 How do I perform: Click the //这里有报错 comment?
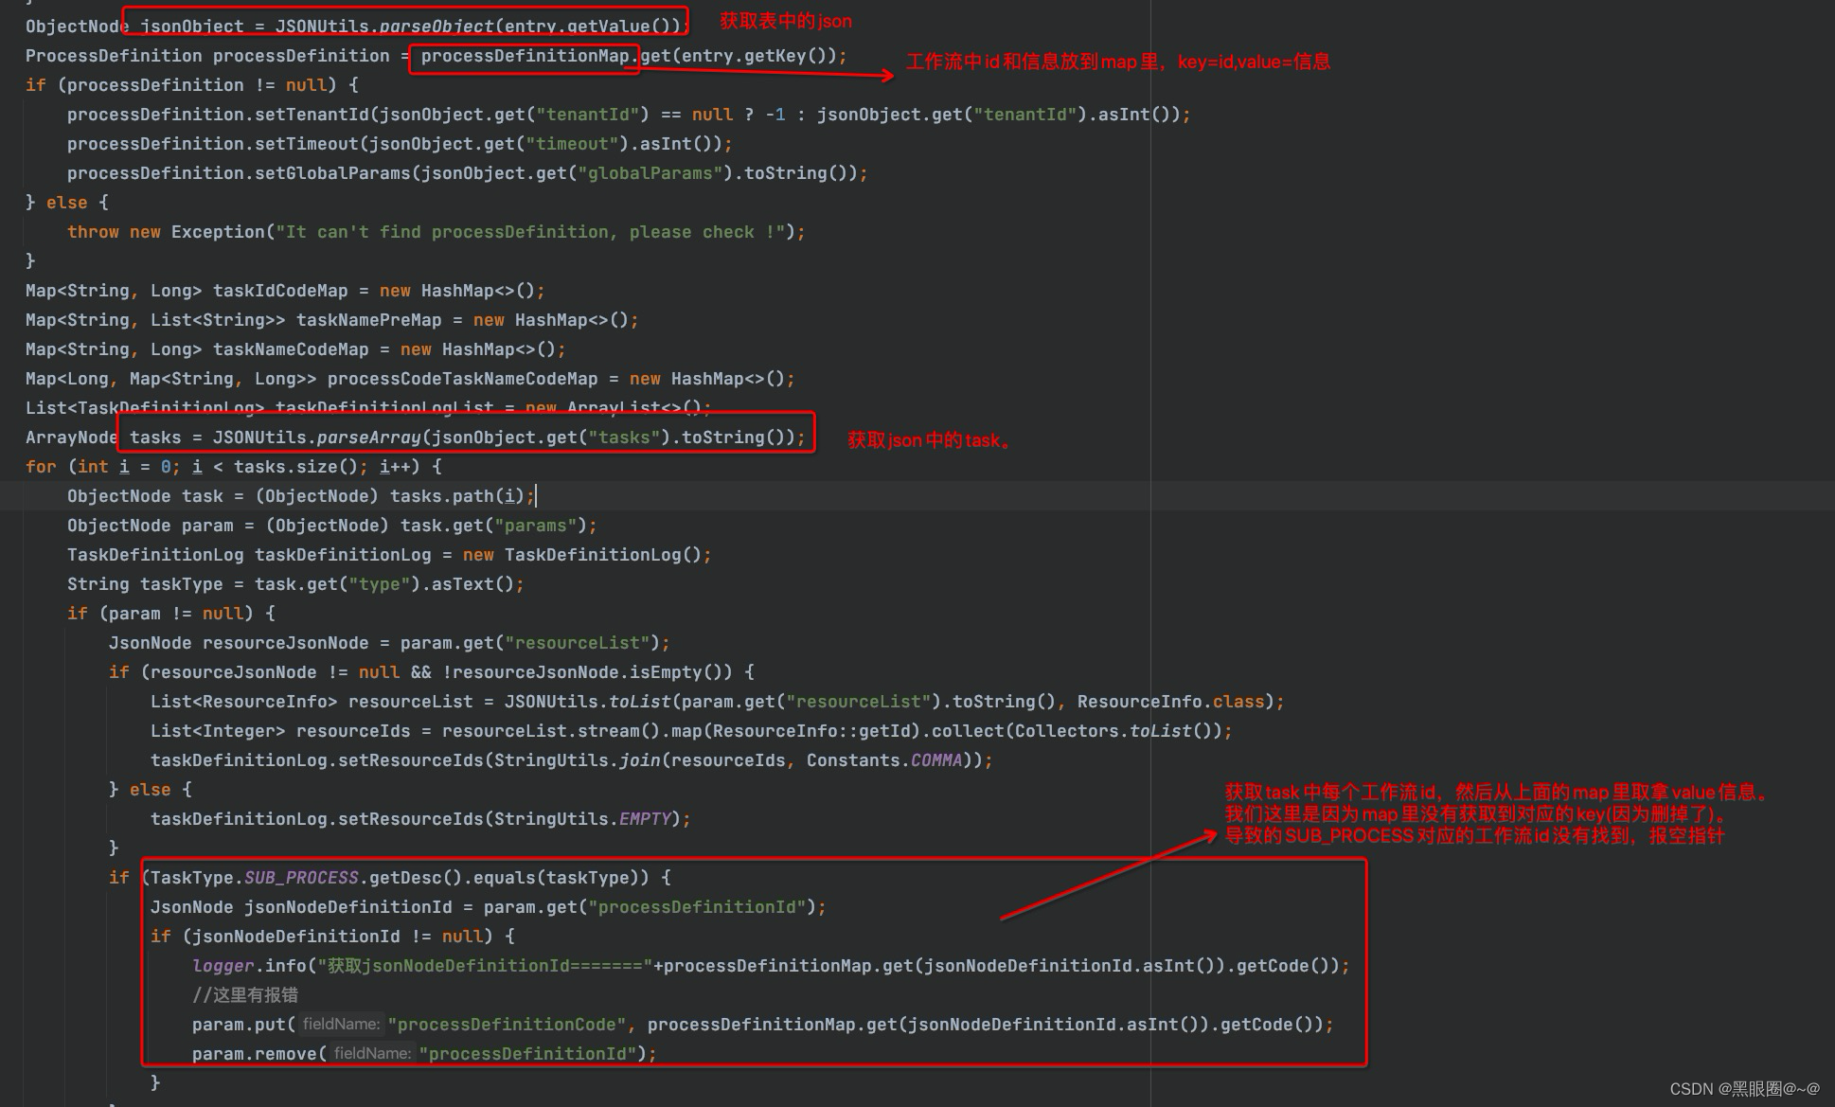point(244,994)
